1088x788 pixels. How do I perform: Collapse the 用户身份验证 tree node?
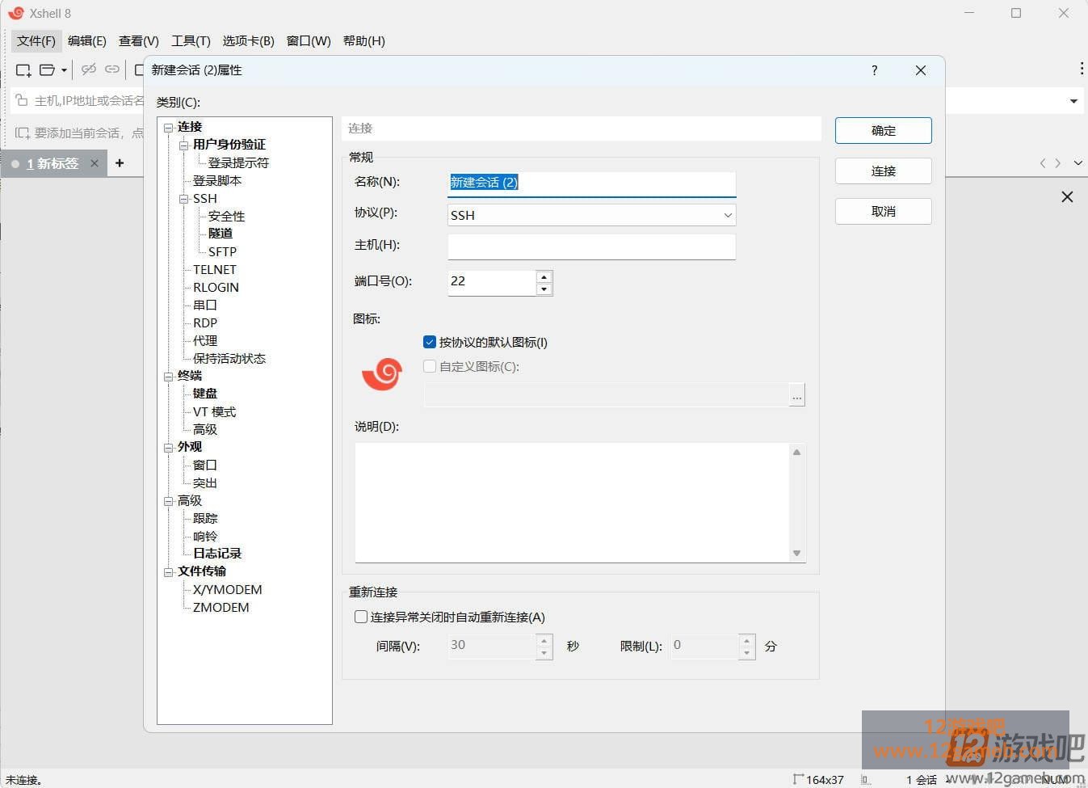click(183, 145)
